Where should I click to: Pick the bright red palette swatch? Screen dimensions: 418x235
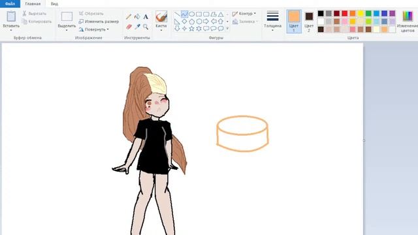345,13
